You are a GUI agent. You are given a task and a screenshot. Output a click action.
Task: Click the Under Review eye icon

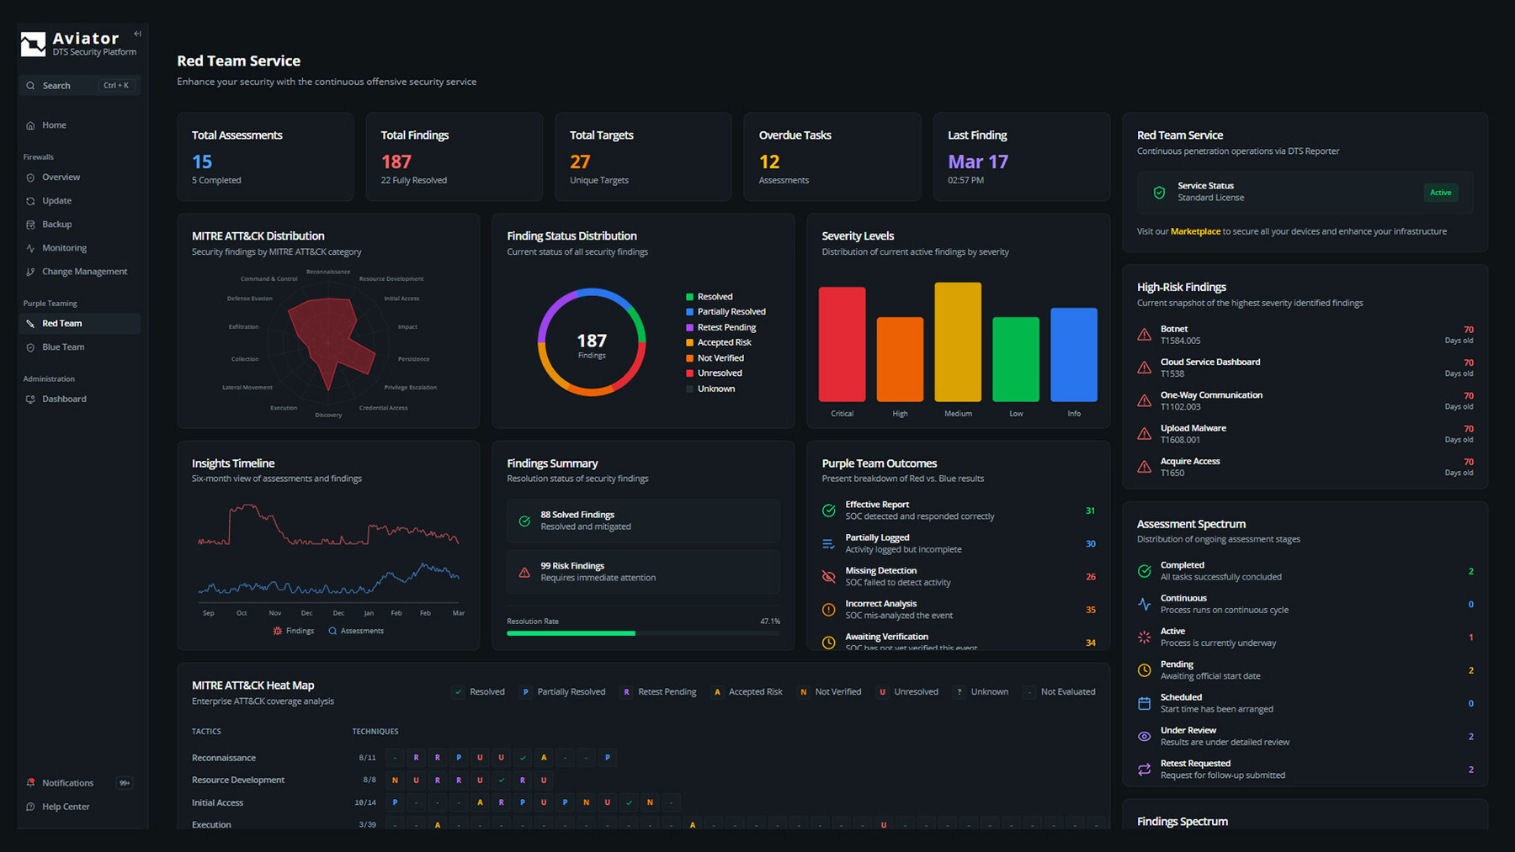(x=1145, y=736)
